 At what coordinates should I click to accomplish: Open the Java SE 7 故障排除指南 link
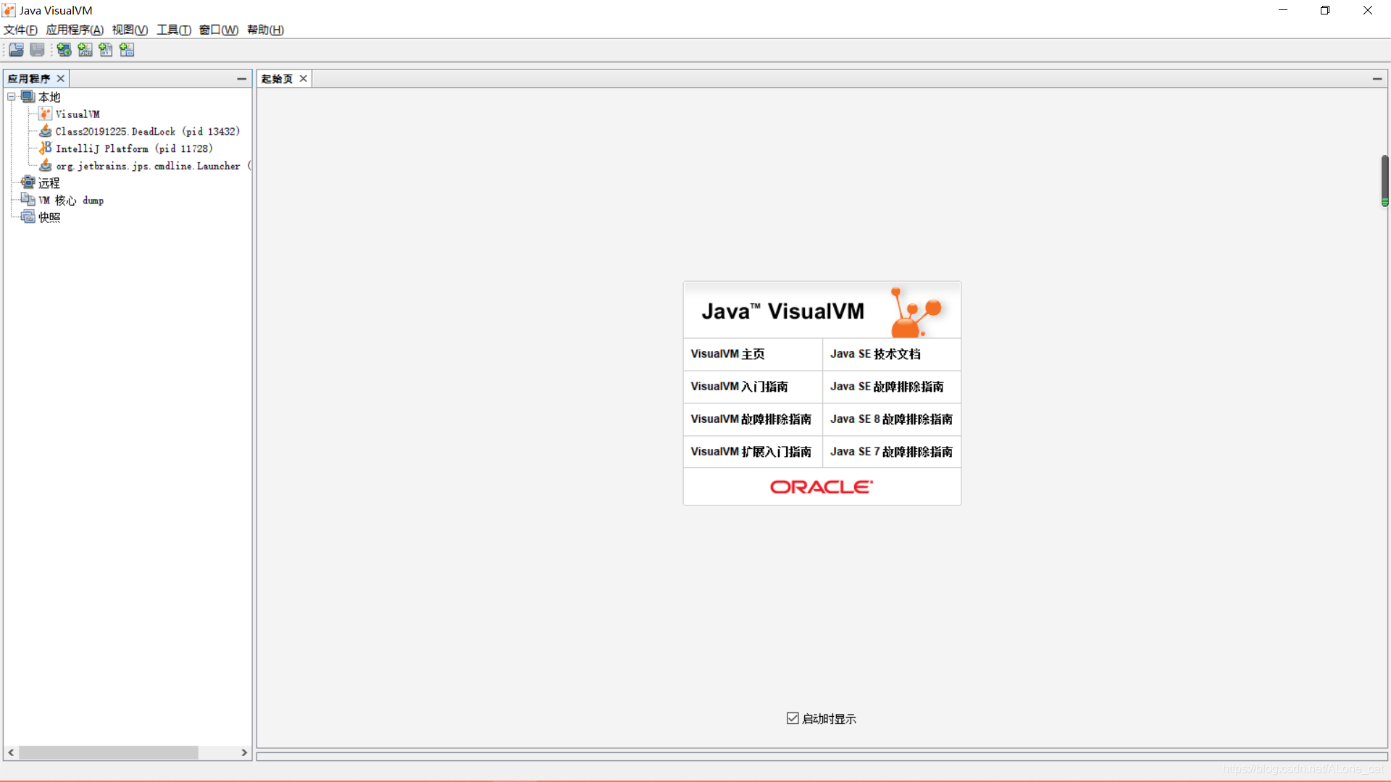(x=891, y=452)
